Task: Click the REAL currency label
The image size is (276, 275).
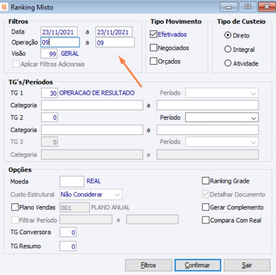Action: point(94,181)
